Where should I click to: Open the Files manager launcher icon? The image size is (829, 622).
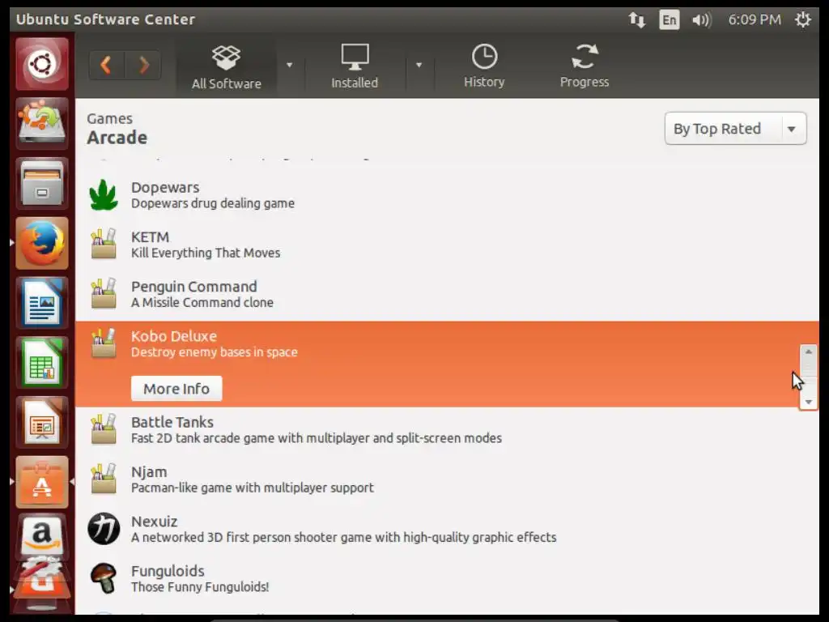[x=42, y=184]
